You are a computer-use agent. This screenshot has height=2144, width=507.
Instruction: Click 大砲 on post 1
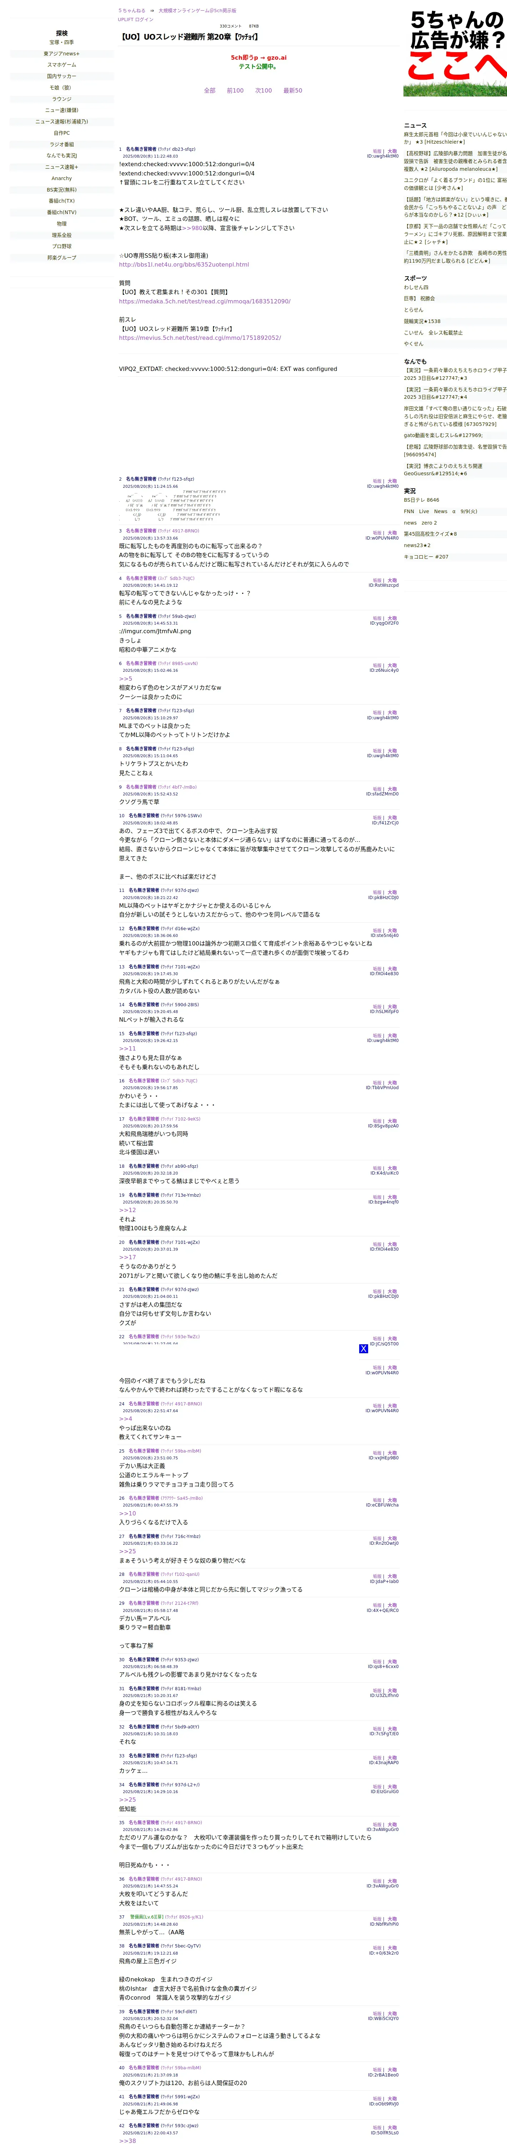(392, 152)
